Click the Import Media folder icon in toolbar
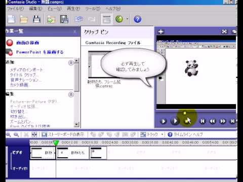243x182 pixels. pyautogui.click(x=51, y=19)
